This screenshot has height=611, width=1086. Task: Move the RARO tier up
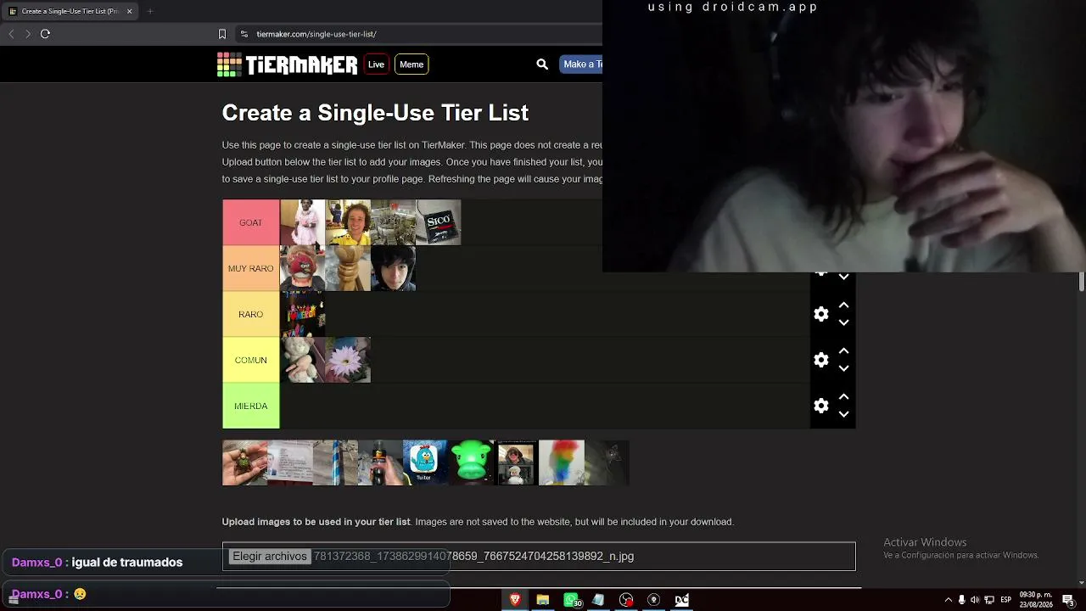[x=843, y=305]
